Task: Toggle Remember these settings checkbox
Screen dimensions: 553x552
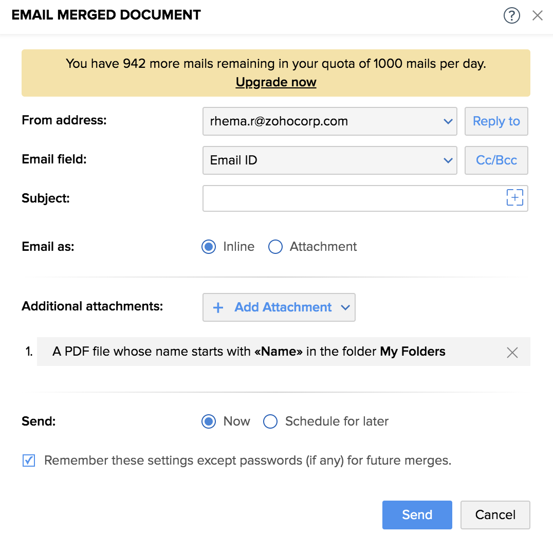Action: coord(29,461)
